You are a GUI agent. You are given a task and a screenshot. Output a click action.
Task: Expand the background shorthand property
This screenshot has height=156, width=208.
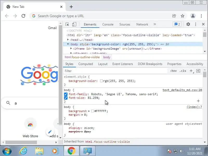coord(89,111)
